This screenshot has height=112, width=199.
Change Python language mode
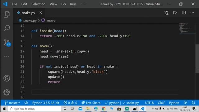pyautogui.click(x=174, y=103)
